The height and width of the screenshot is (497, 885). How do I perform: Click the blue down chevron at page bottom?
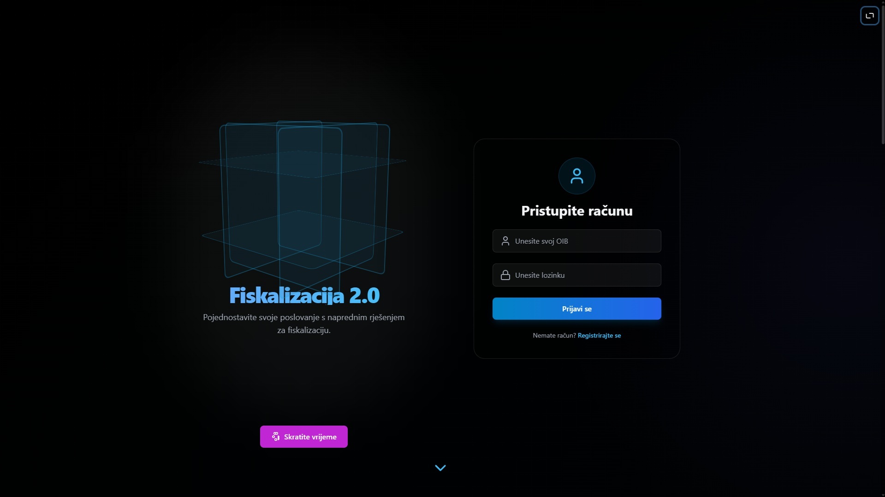pyautogui.click(x=440, y=468)
